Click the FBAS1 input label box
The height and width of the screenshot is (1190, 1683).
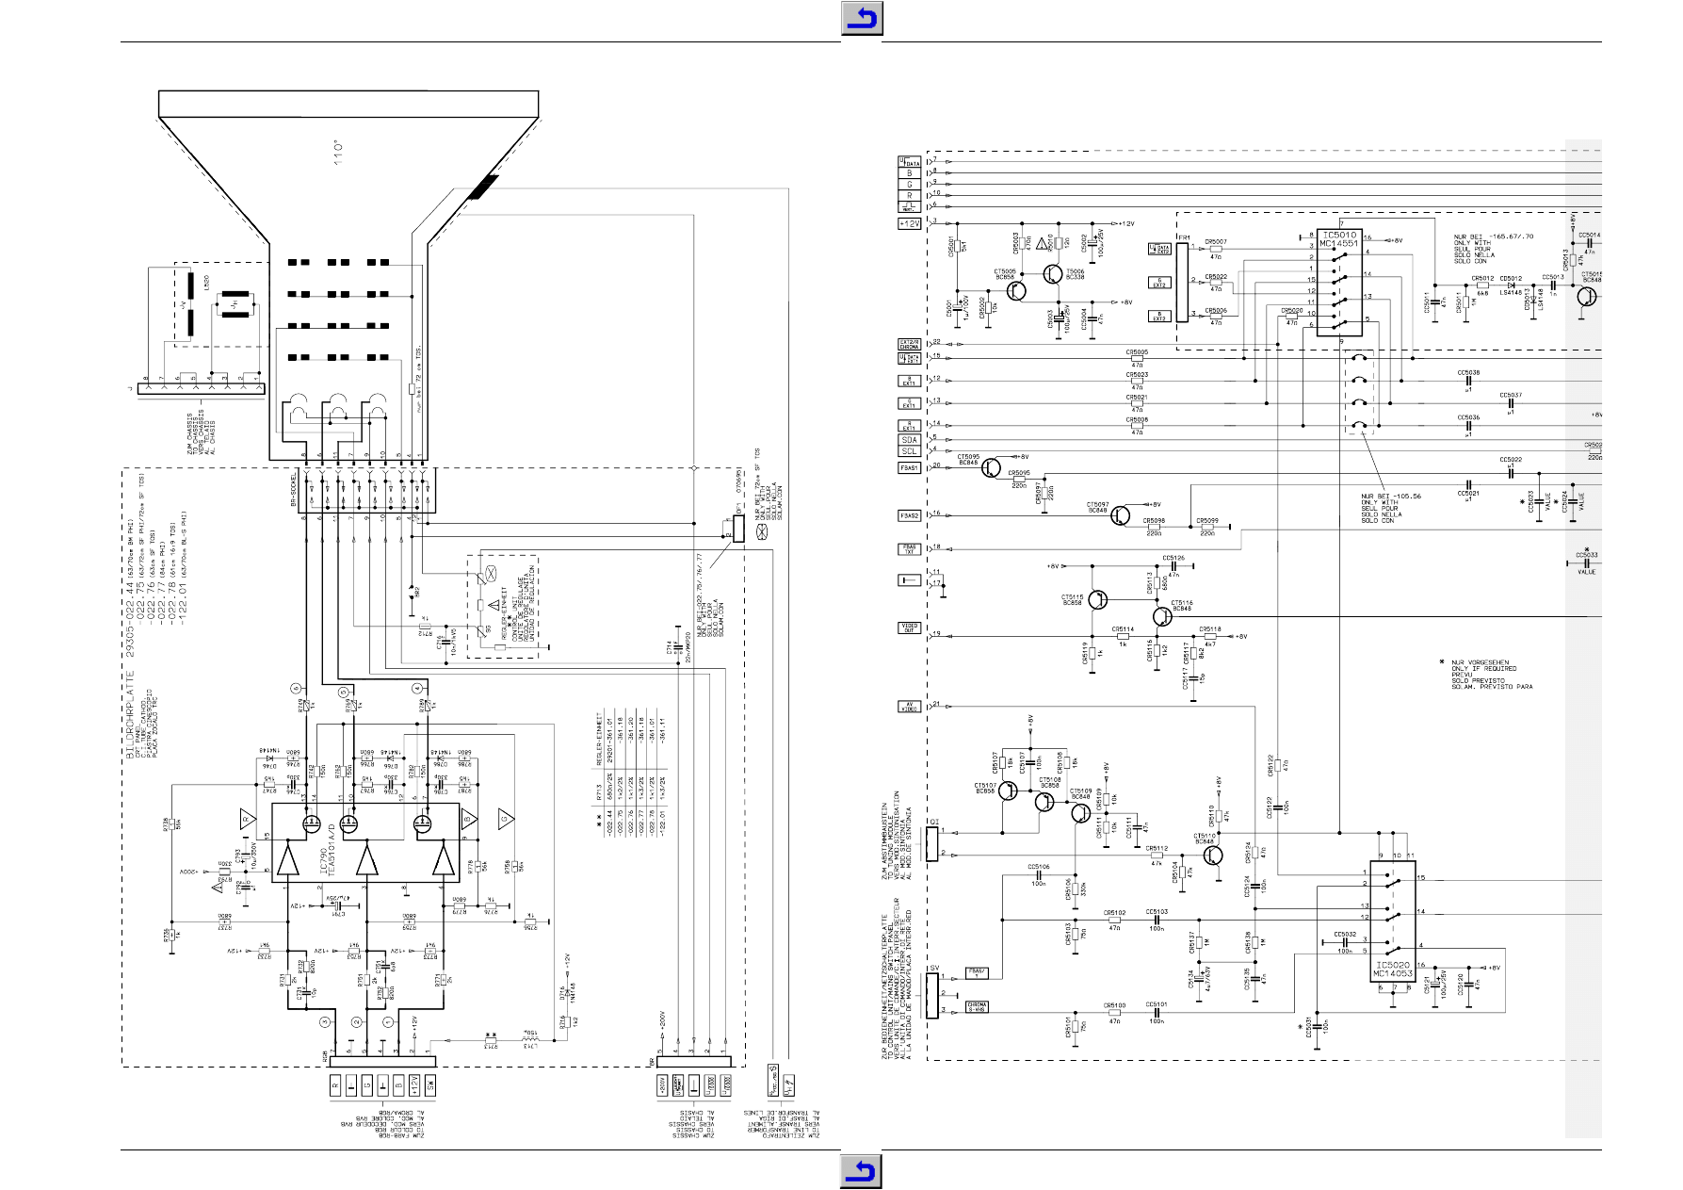909,467
